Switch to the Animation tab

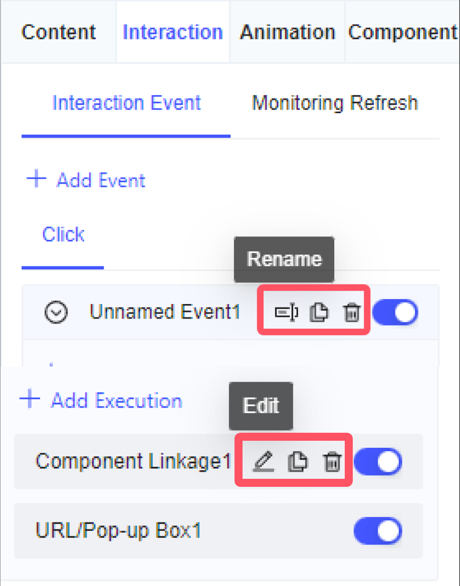(x=288, y=32)
